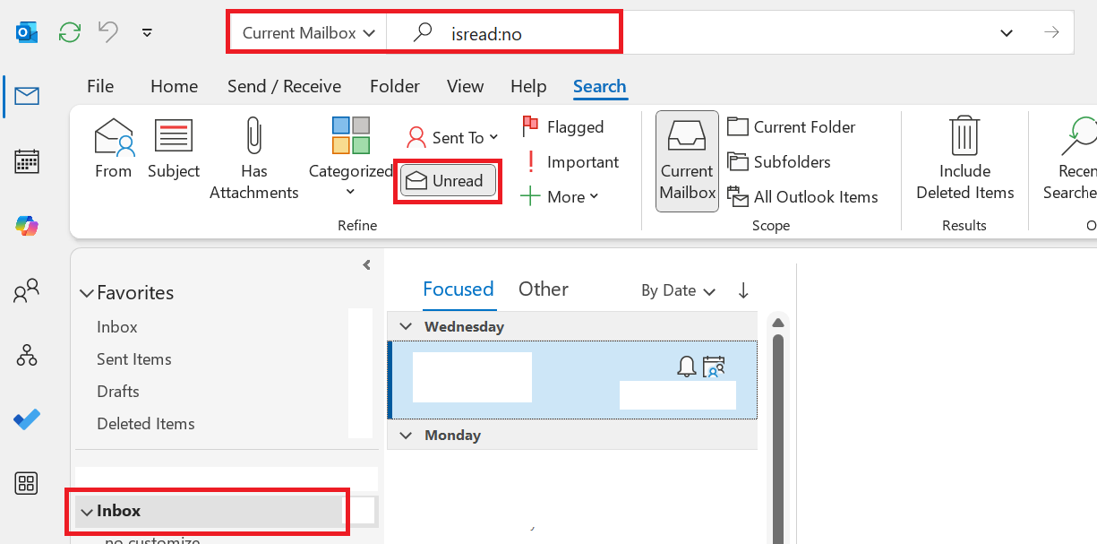Open Recent Searches
This screenshot has height=544, width=1097.
(1070, 160)
